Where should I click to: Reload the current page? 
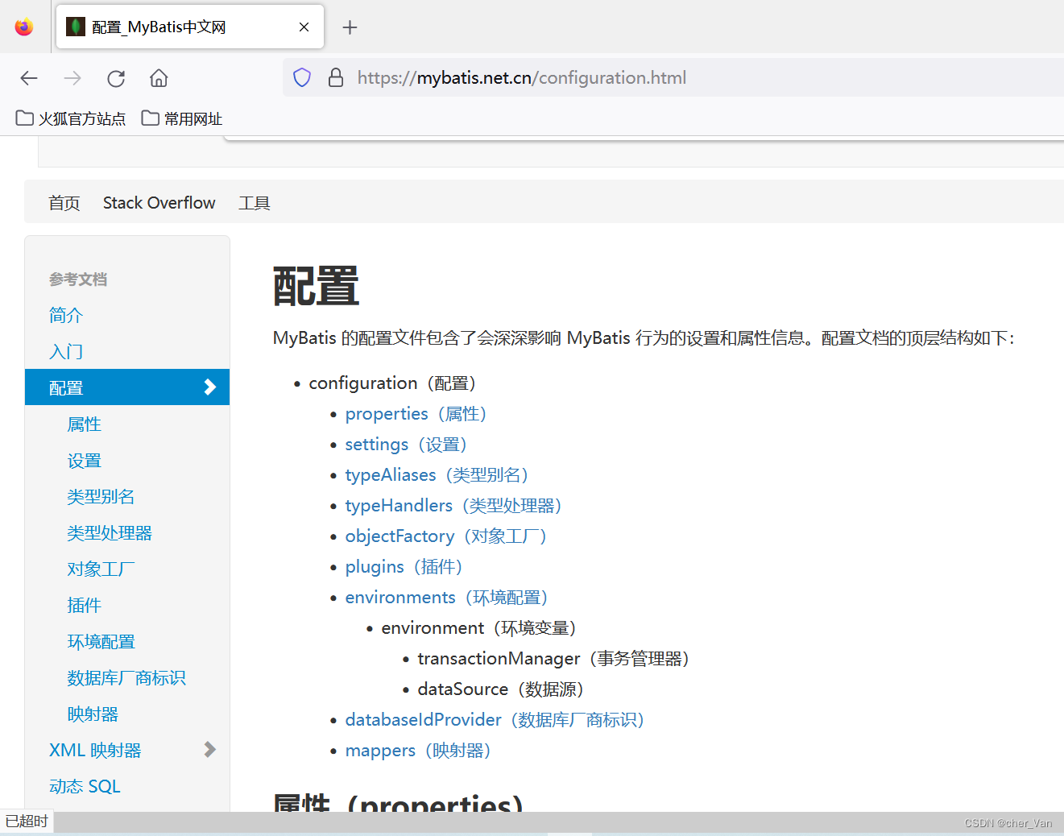(116, 78)
